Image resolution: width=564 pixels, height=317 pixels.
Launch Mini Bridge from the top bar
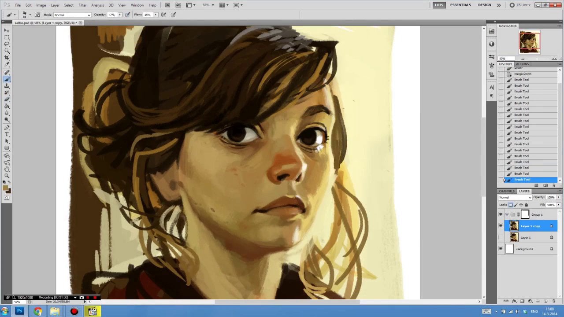pos(178,5)
